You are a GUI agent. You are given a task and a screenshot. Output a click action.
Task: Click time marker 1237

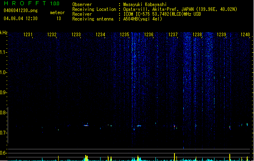[173, 35]
